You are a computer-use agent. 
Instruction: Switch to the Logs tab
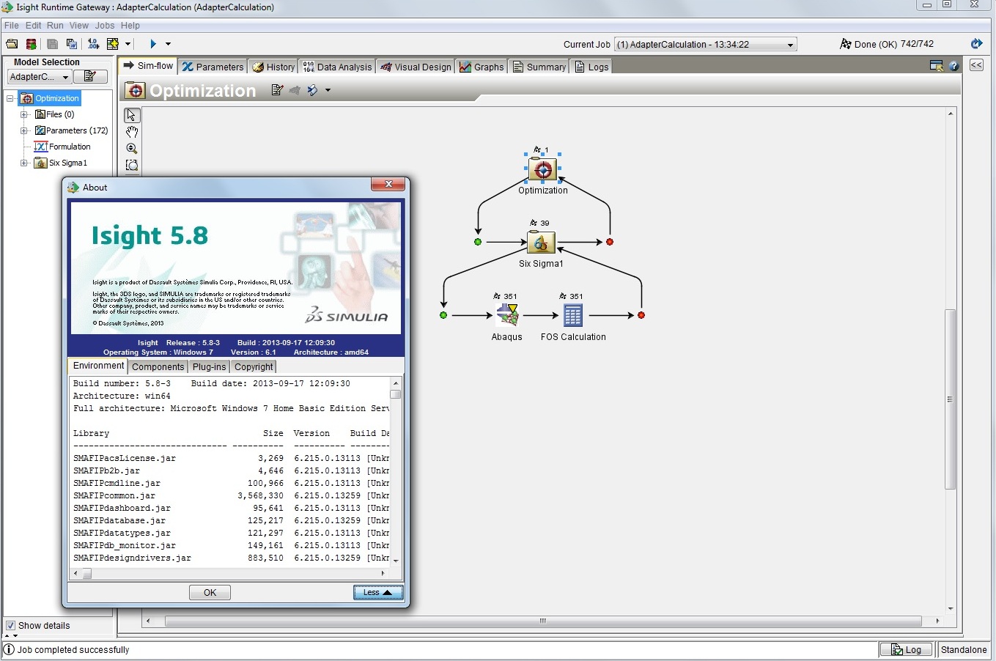[x=591, y=67]
